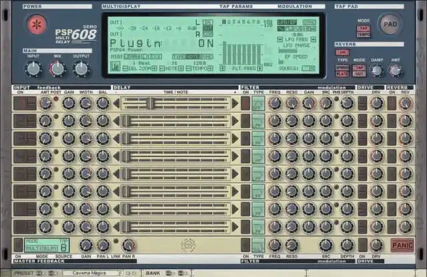Click the Master Feedback PAN L knob
Viewport: 427px width, 277px height.
tap(103, 245)
